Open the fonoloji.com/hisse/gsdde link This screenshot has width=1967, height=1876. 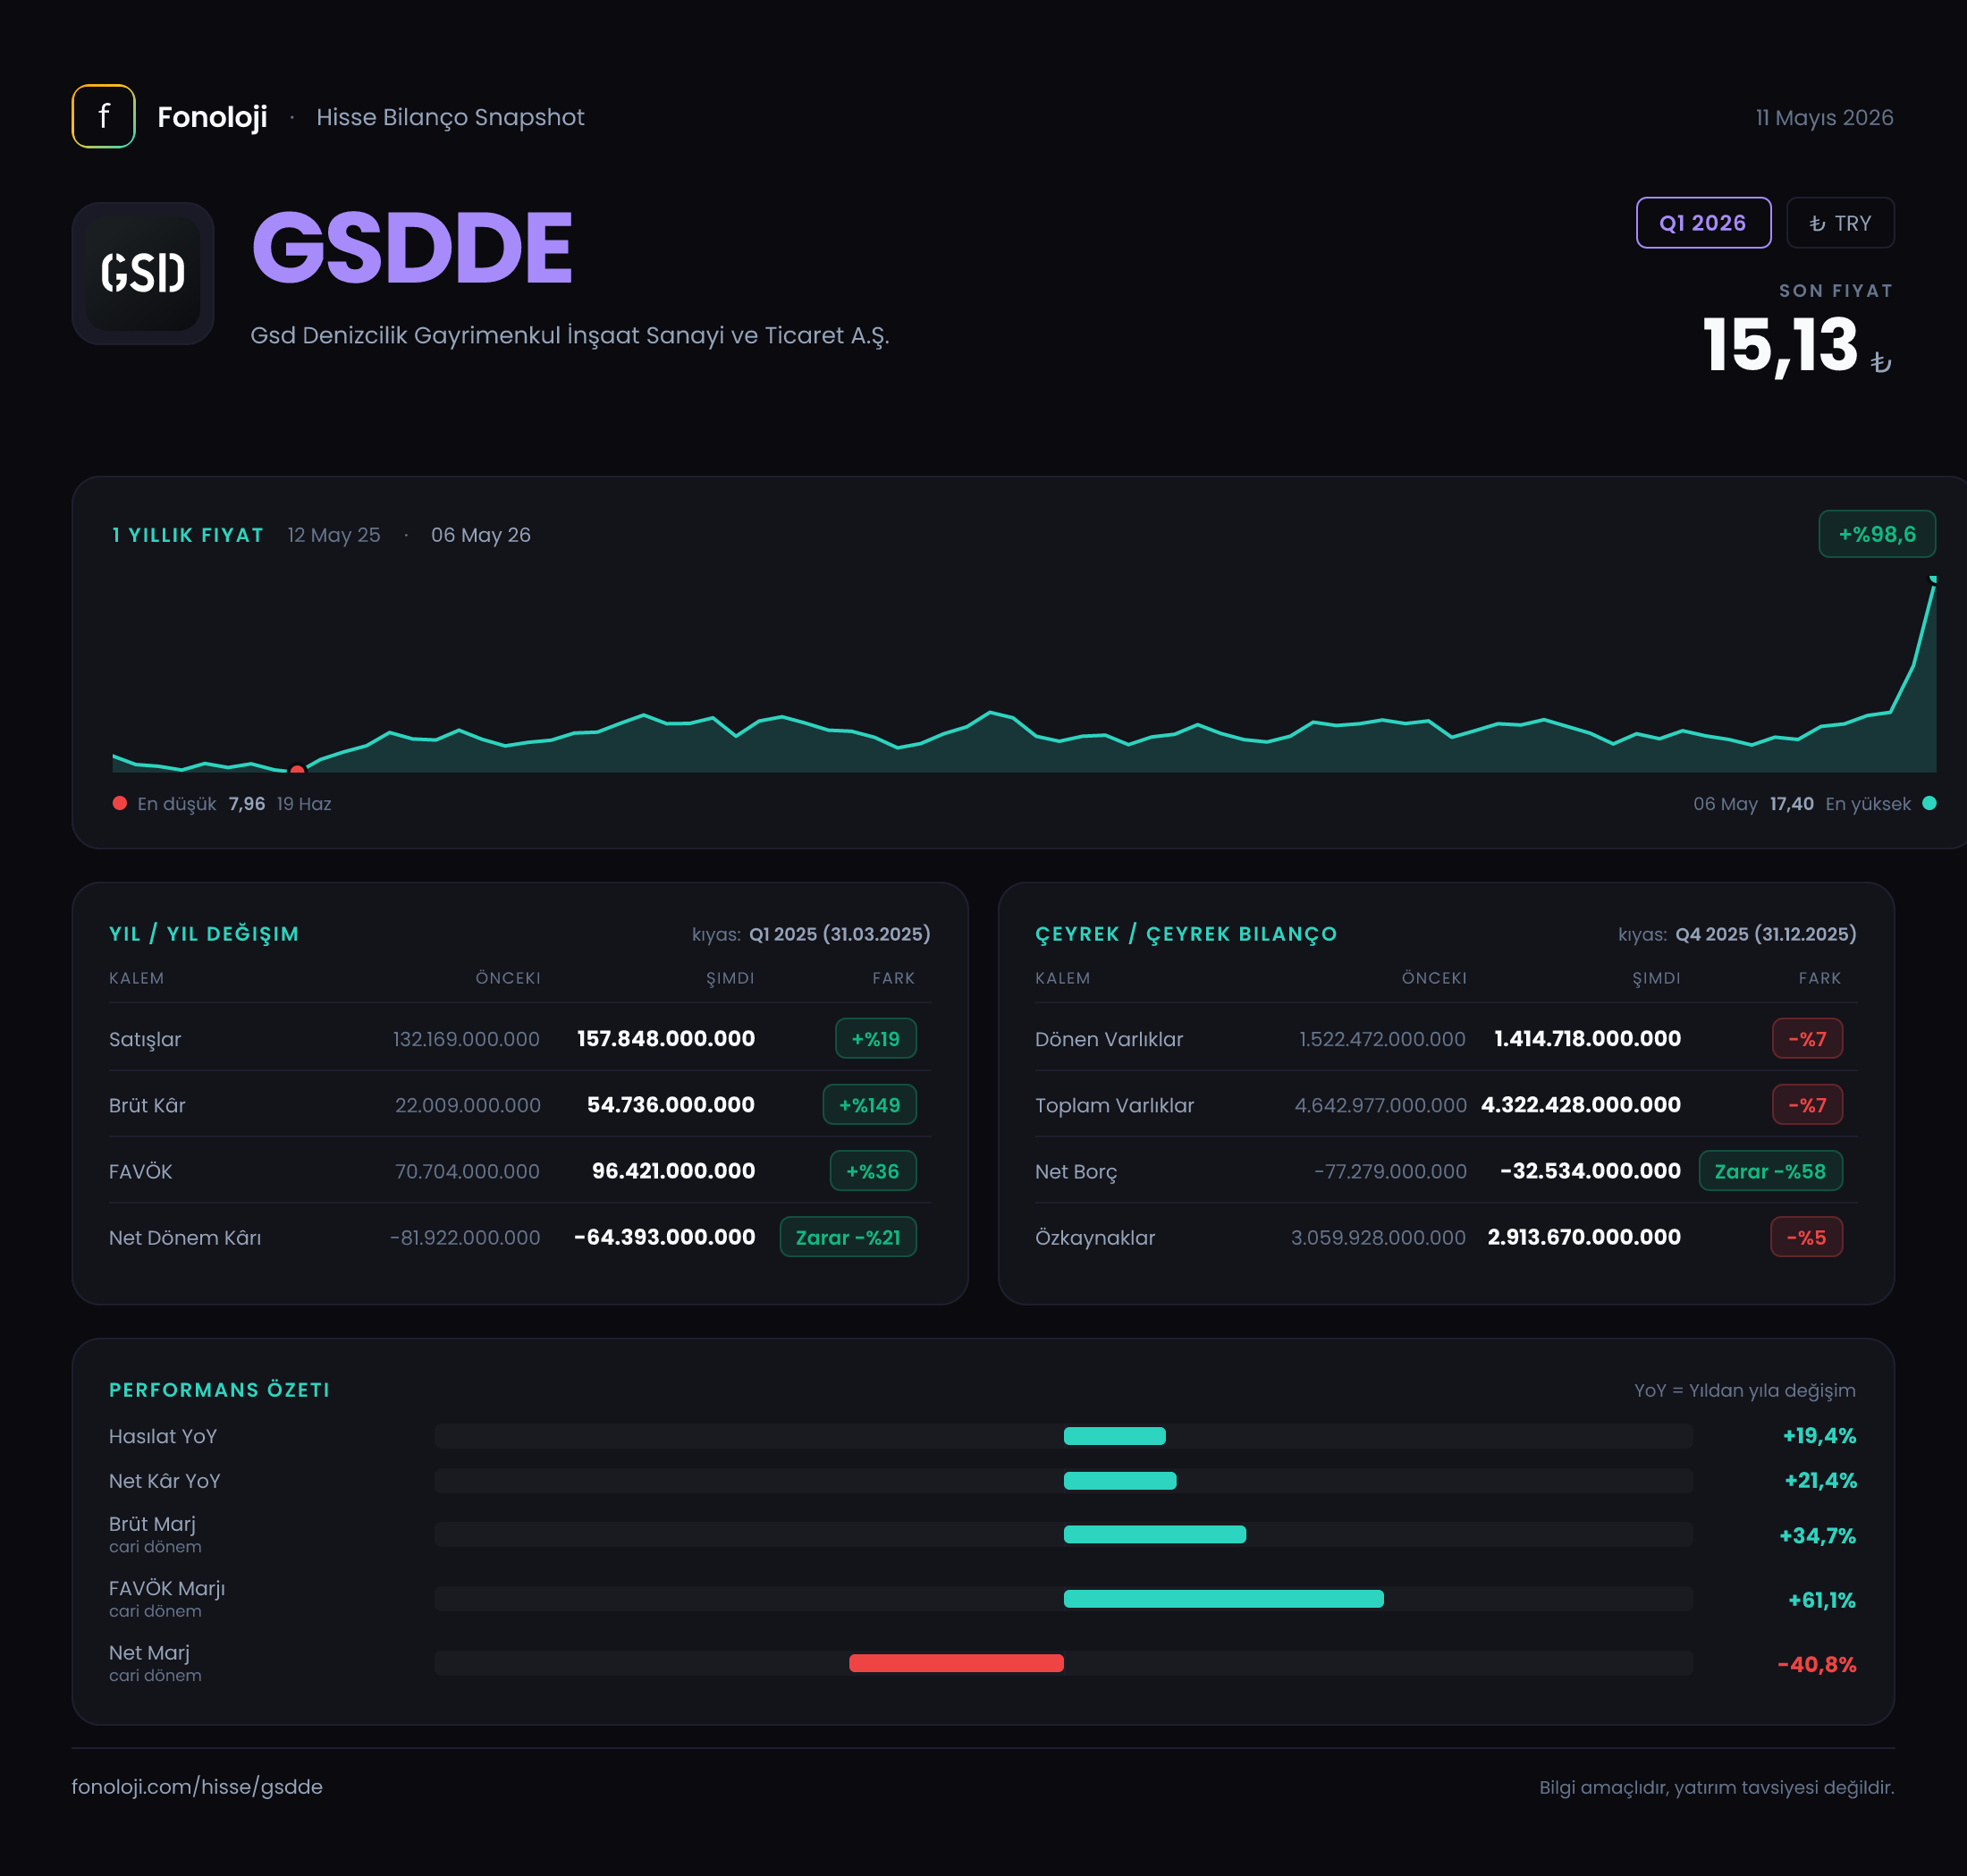[x=197, y=1786]
